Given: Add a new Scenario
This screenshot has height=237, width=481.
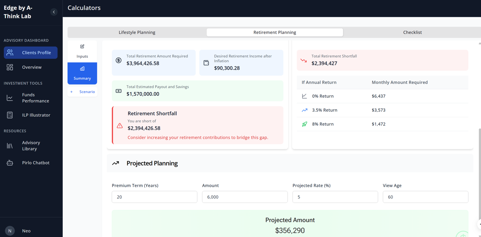Looking at the screenshot, I should point(82,91).
